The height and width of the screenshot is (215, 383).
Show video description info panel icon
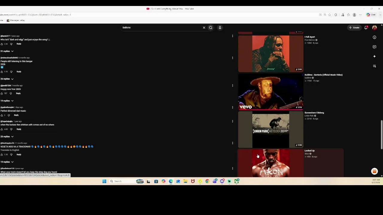(374, 37)
